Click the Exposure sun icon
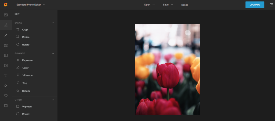The width and height of the screenshot is (275, 121). click(x=18, y=60)
